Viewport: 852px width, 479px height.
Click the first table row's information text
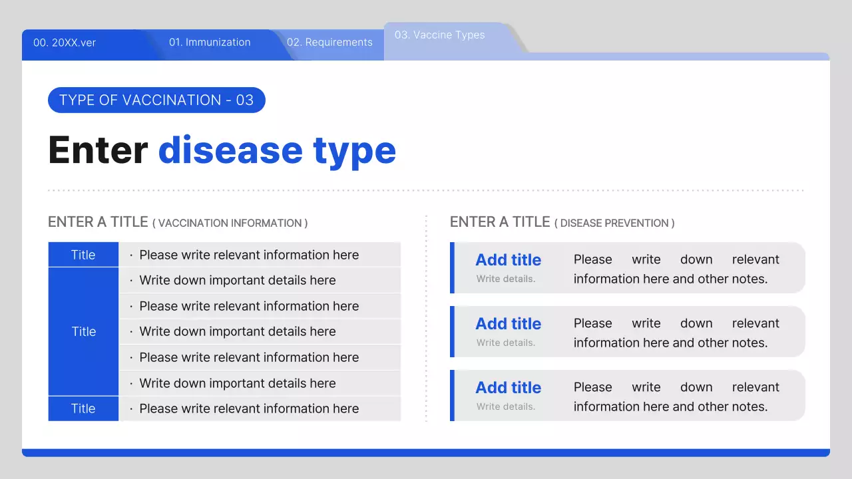point(248,255)
